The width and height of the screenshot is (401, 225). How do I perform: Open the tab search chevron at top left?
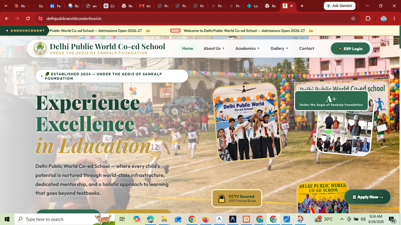point(6,6)
